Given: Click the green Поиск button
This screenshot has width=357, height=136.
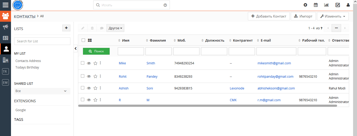Looking at the screenshot, I should tap(96, 51).
